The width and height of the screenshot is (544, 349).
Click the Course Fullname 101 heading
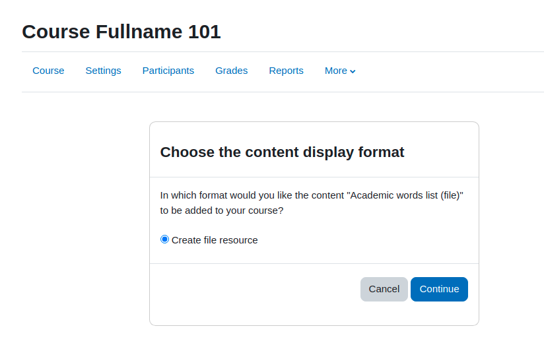point(121,32)
